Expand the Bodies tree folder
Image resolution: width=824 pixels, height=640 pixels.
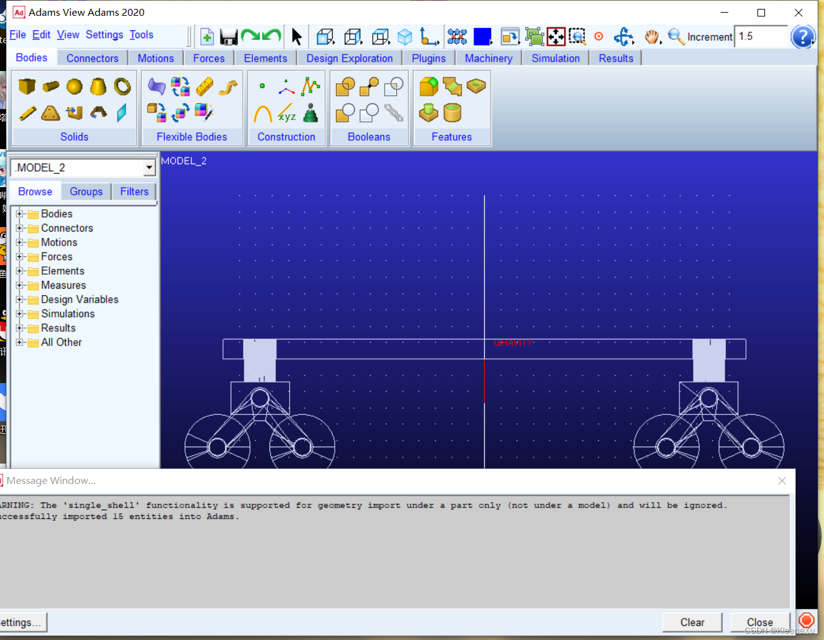[x=20, y=214]
